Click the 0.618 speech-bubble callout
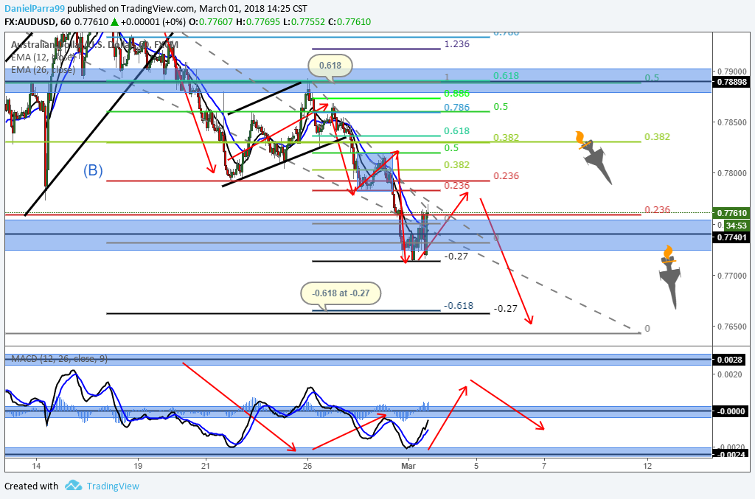 [x=330, y=66]
